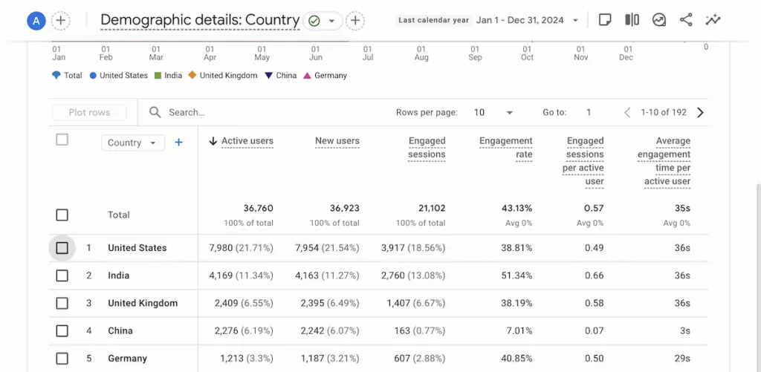
Task: Click the sparkle trend line insights icon
Action: pyautogui.click(x=713, y=20)
